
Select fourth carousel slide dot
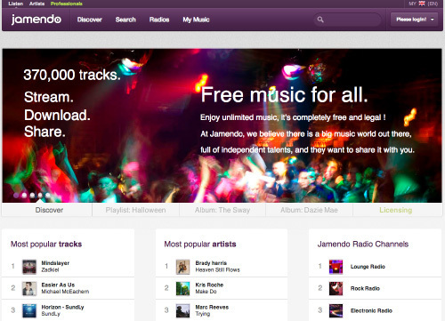click(40, 195)
